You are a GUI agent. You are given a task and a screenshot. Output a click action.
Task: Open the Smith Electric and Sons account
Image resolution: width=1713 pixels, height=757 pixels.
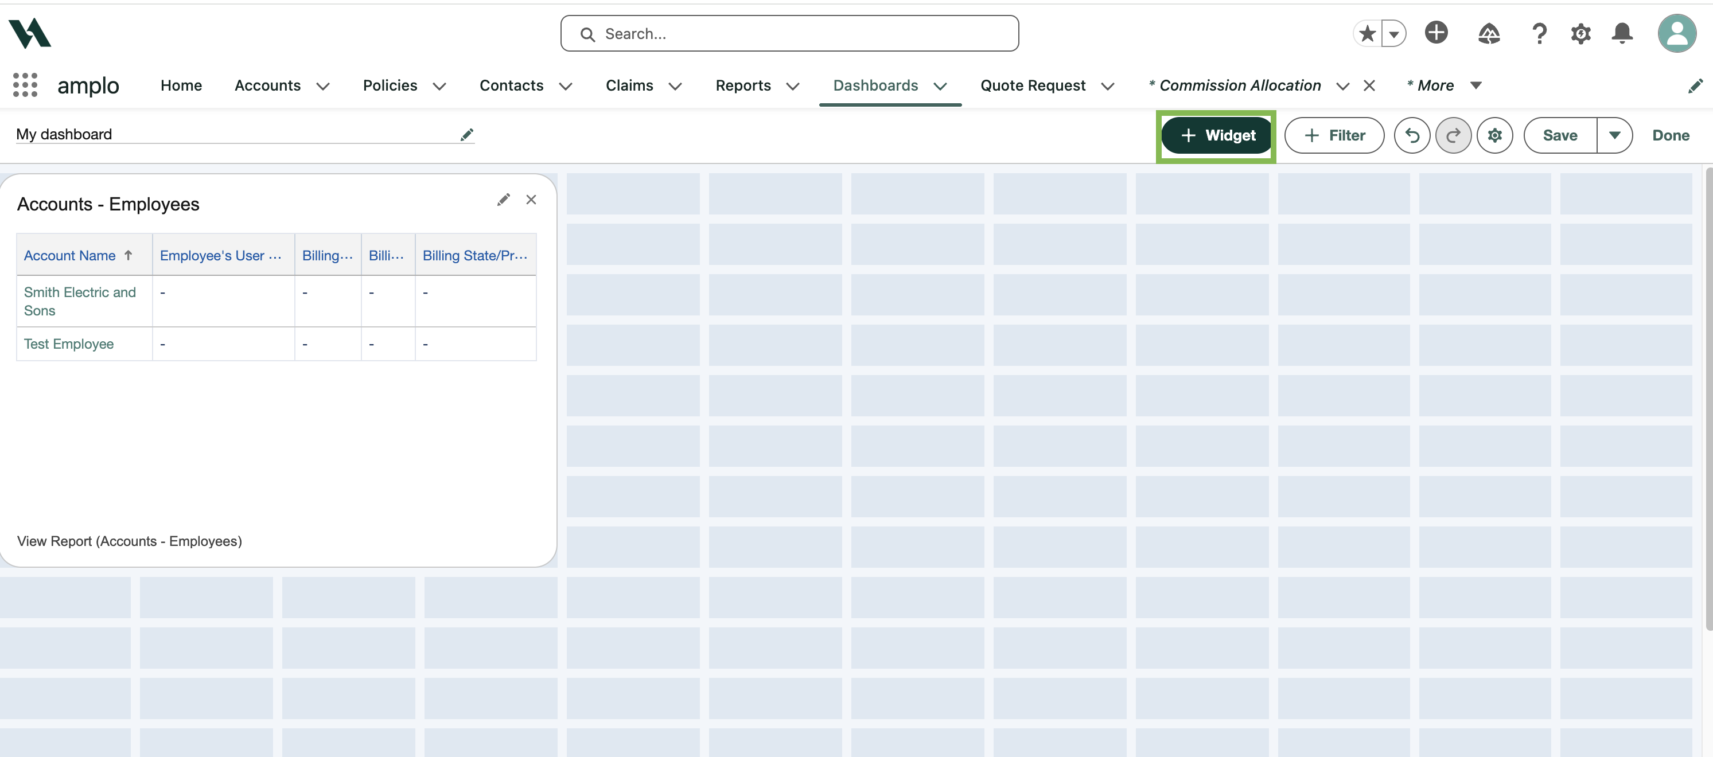(x=80, y=301)
